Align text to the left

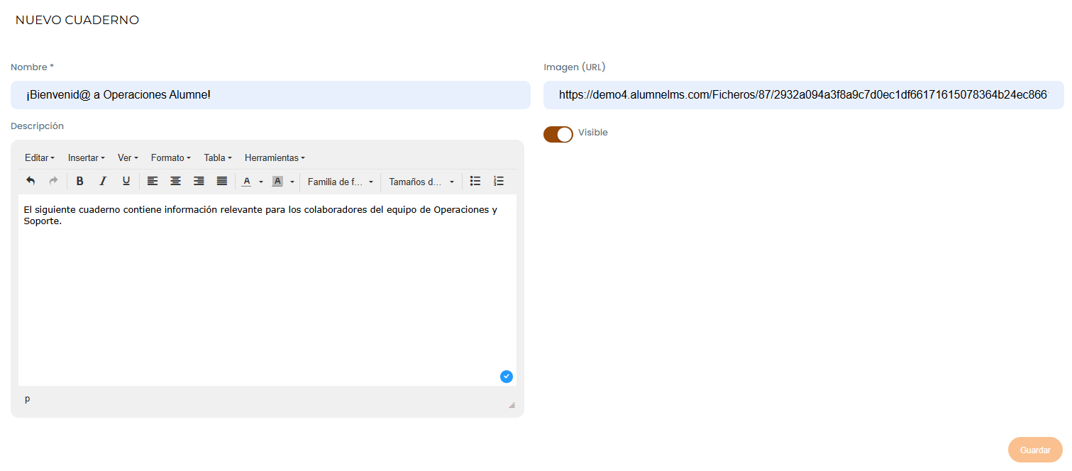click(153, 181)
